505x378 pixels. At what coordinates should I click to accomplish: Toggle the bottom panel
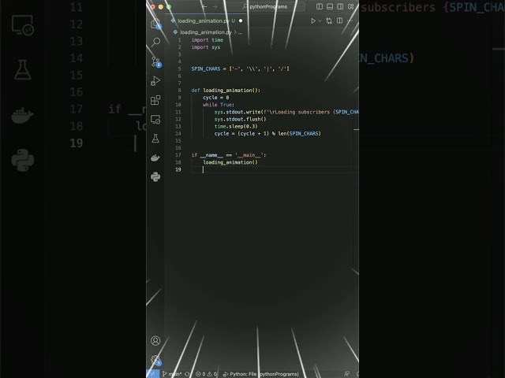330,6
